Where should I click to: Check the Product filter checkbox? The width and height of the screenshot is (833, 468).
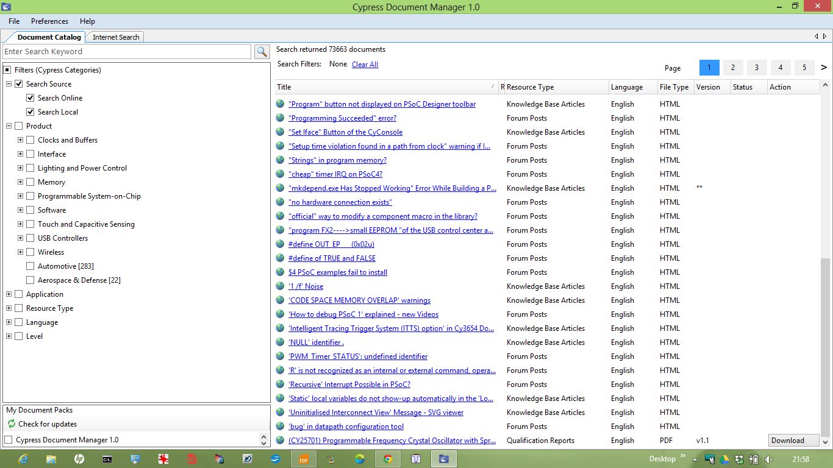click(18, 126)
